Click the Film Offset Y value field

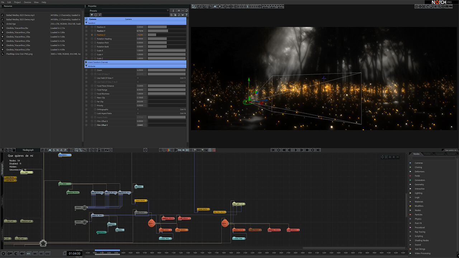point(141,125)
